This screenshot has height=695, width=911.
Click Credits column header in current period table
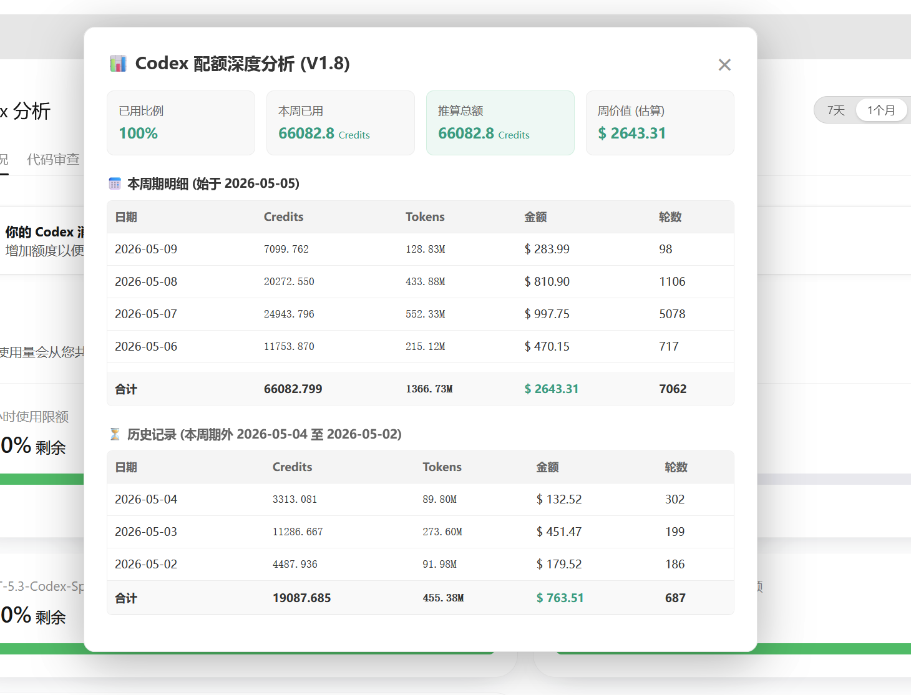tap(283, 216)
